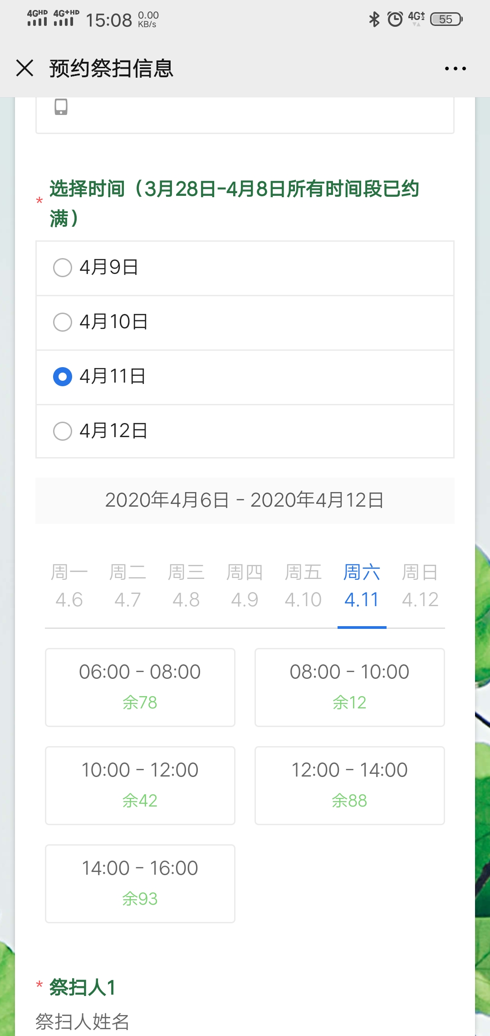
Task: Tap the battery level indicator
Action: tap(446, 19)
